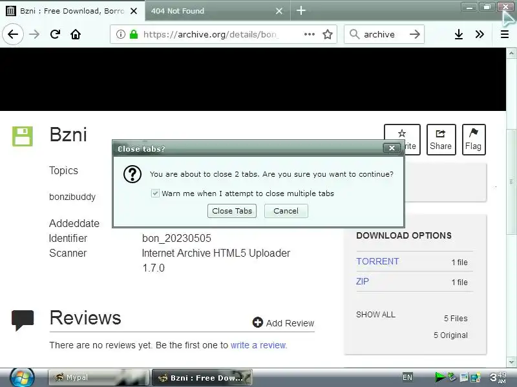This screenshot has width=517, height=387.
Task: Cancel the Close tabs dialog
Action: coord(286,211)
